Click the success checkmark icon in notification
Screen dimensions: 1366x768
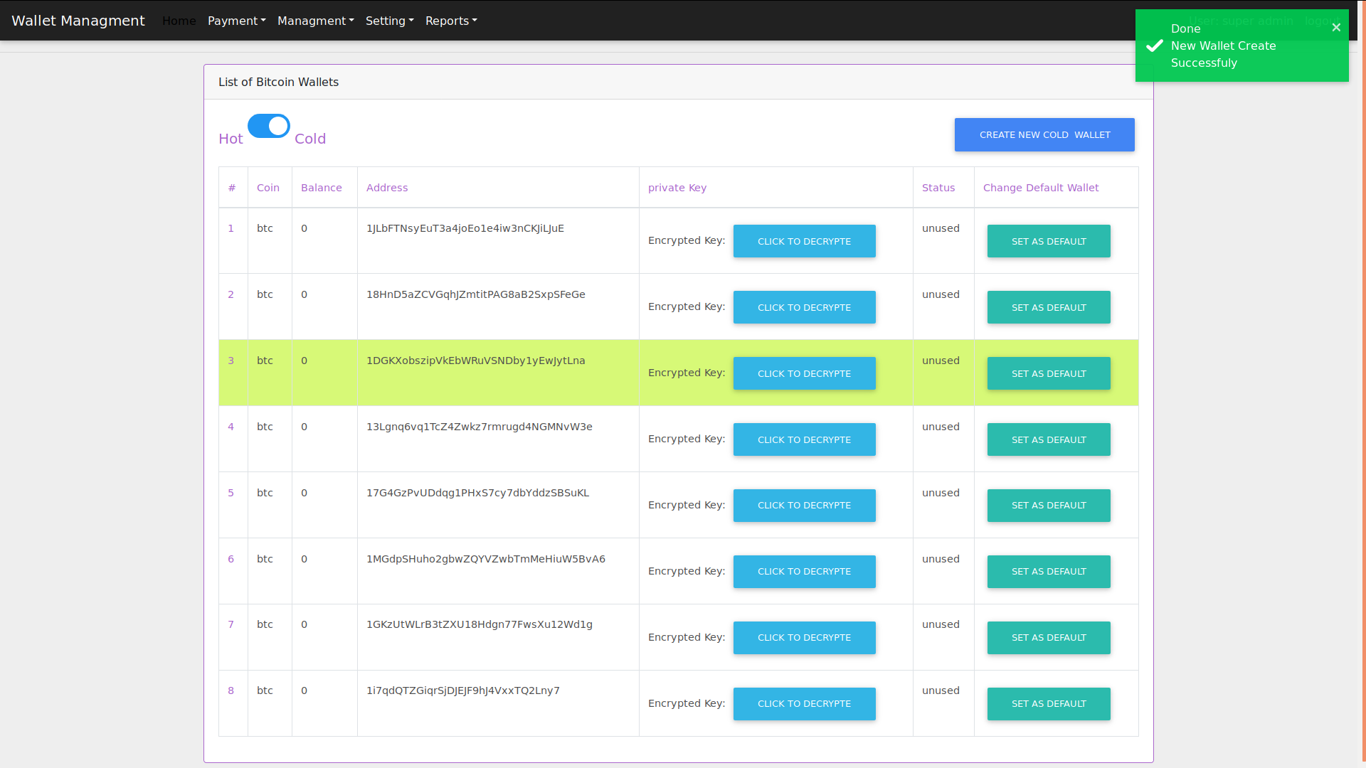[x=1155, y=46]
